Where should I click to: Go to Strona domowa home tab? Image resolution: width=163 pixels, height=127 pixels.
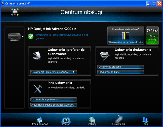tap(39, 121)
